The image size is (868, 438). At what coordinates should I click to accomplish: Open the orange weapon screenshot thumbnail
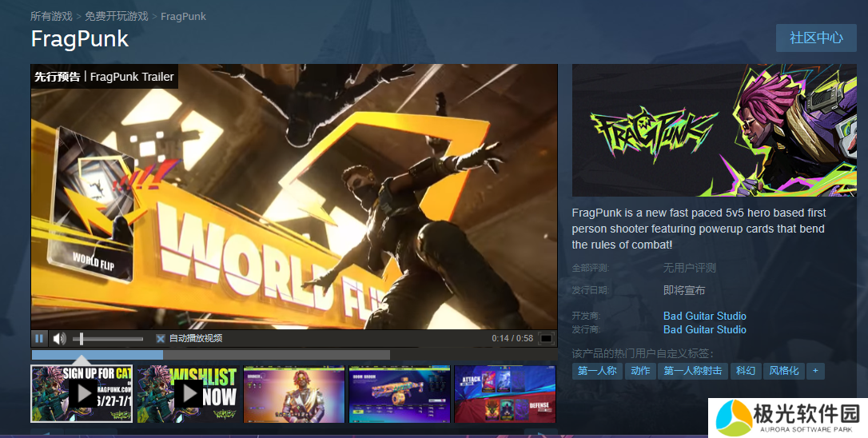399,394
